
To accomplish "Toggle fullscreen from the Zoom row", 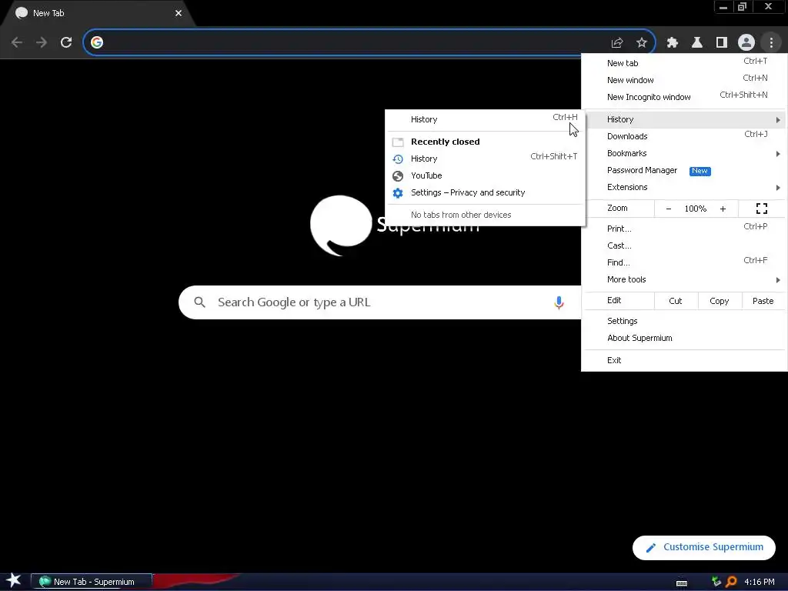I will [x=761, y=209].
